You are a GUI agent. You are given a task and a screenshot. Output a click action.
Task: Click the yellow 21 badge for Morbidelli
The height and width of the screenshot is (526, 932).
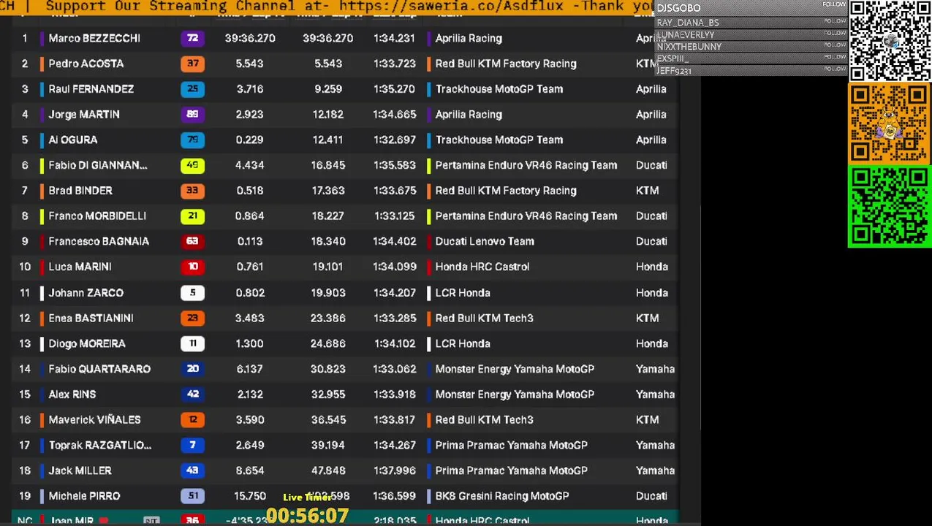tap(193, 216)
